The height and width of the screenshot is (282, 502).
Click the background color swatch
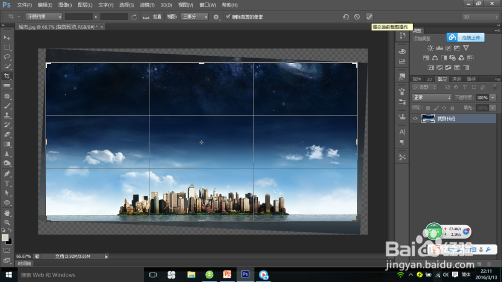click(x=10, y=242)
